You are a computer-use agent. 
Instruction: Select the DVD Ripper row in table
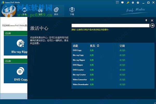click(x=113, y=65)
